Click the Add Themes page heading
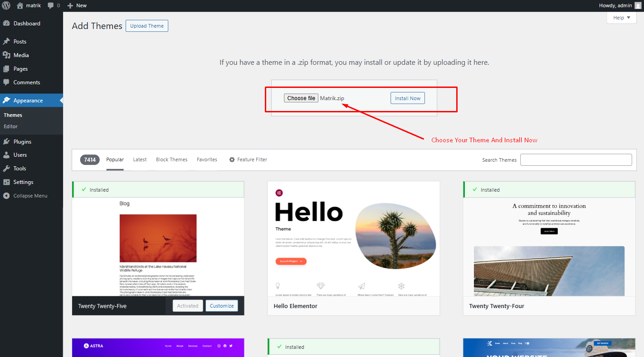The image size is (644, 357). [x=97, y=26]
